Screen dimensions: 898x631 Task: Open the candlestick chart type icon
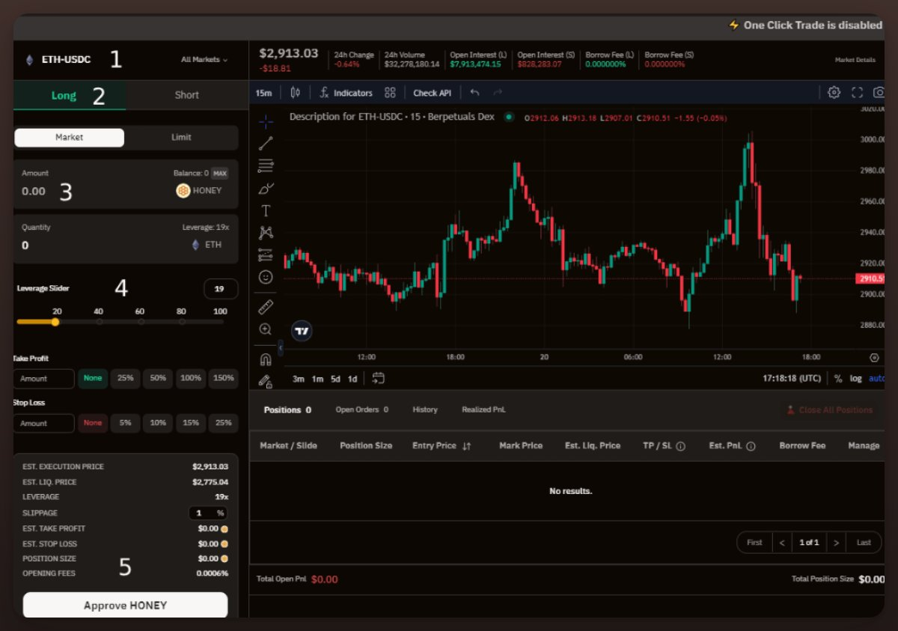[296, 93]
